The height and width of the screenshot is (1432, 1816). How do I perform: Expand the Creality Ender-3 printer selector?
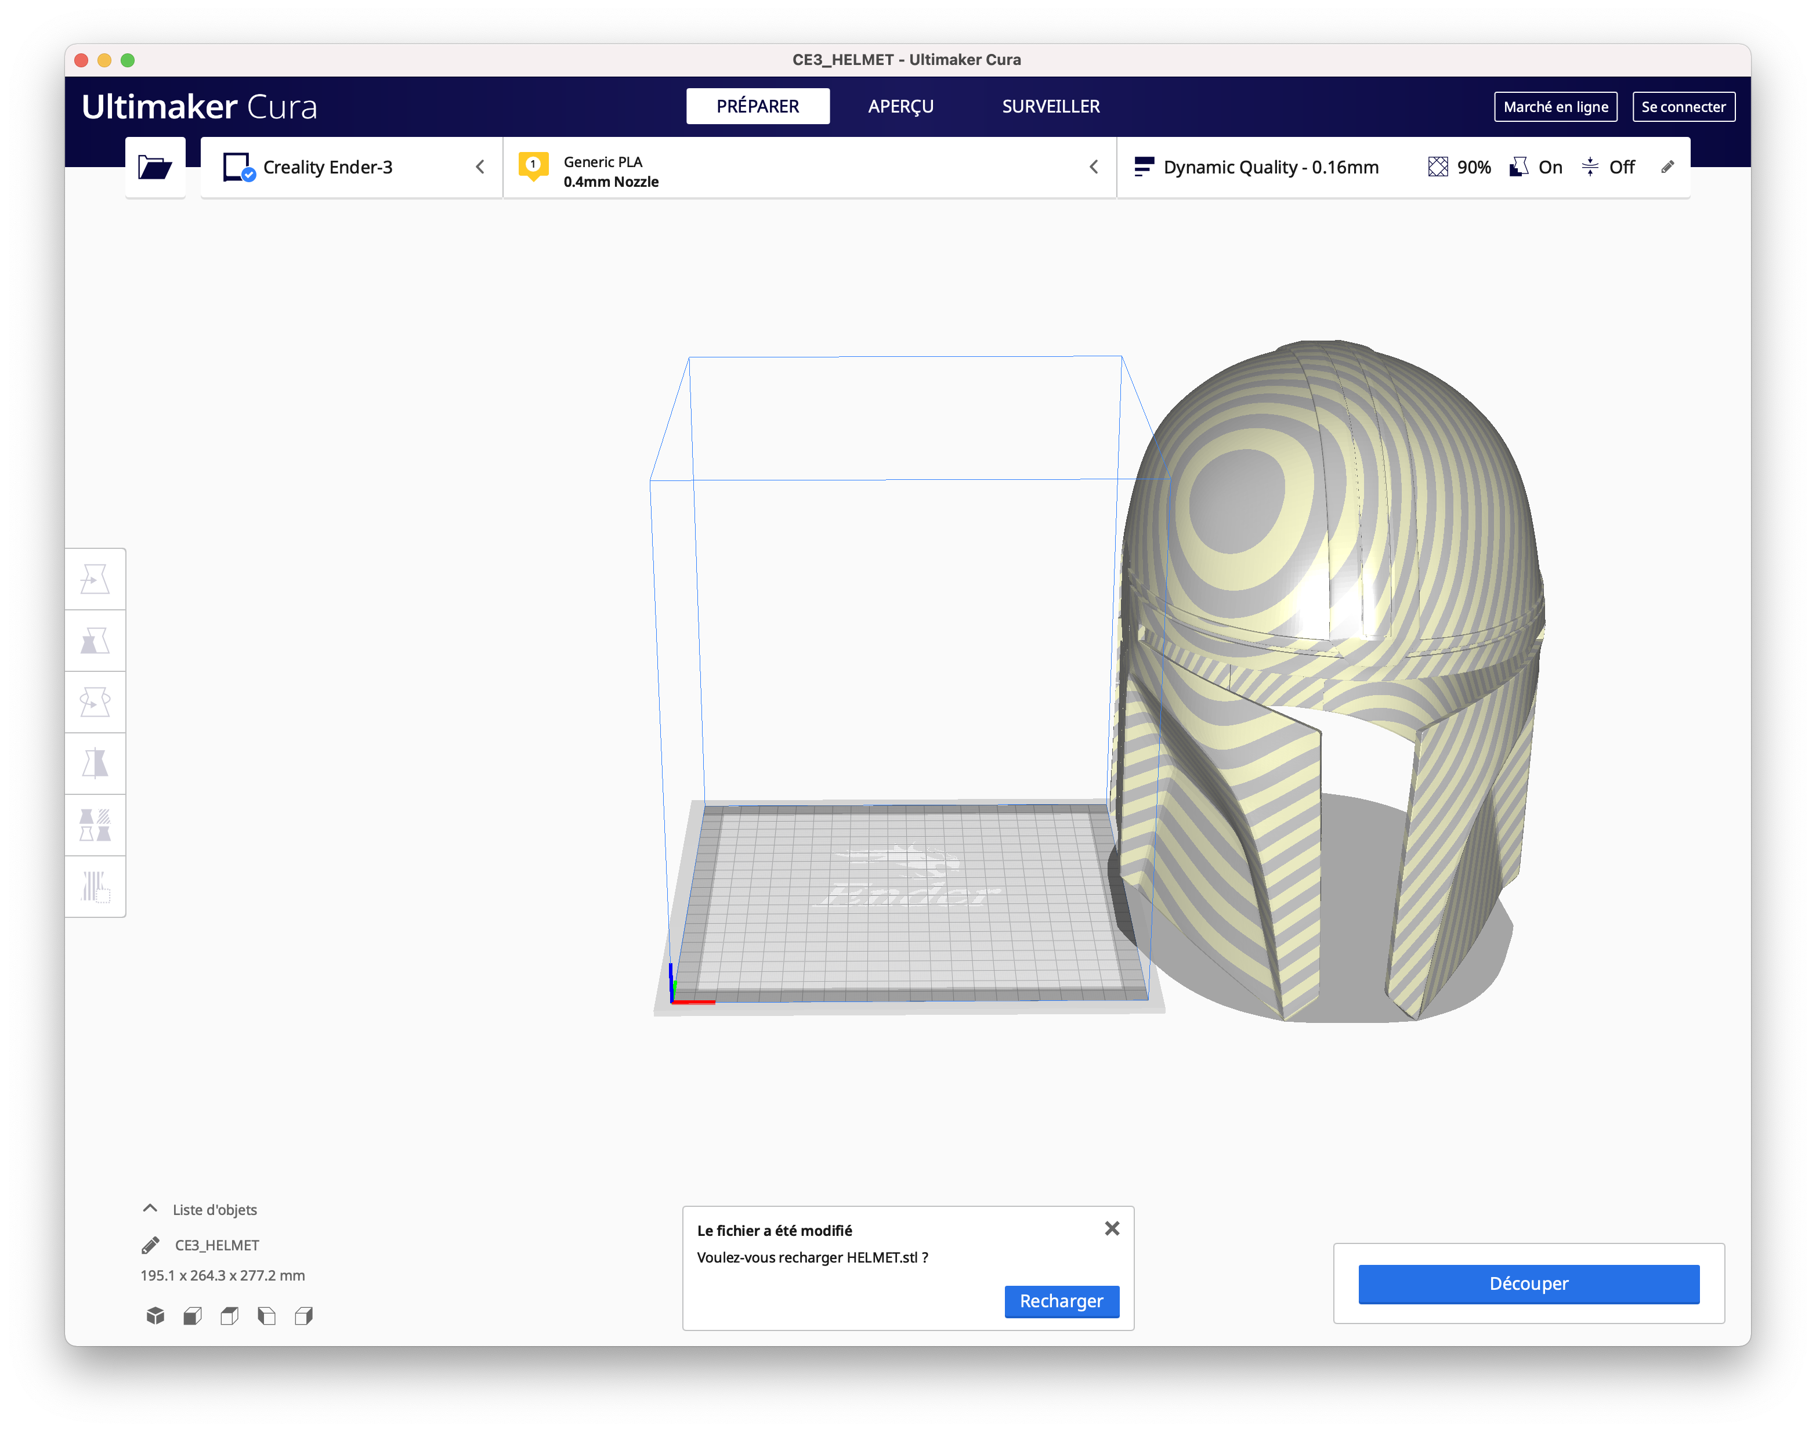click(351, 167)
